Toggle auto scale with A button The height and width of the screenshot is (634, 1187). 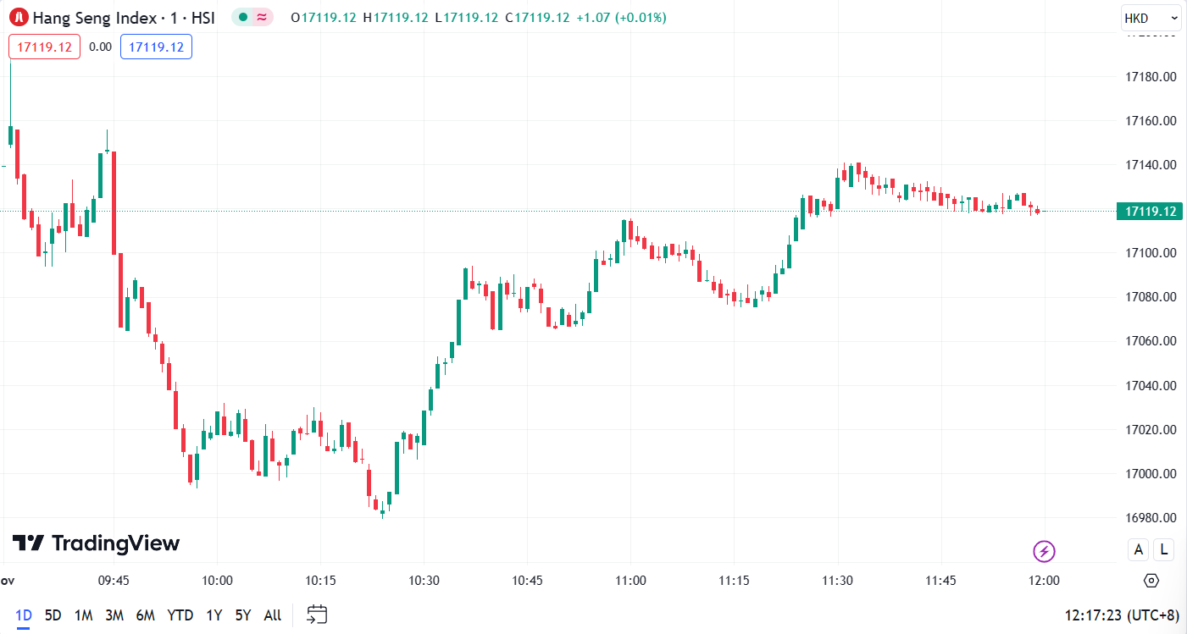[x=1139, y=549]
